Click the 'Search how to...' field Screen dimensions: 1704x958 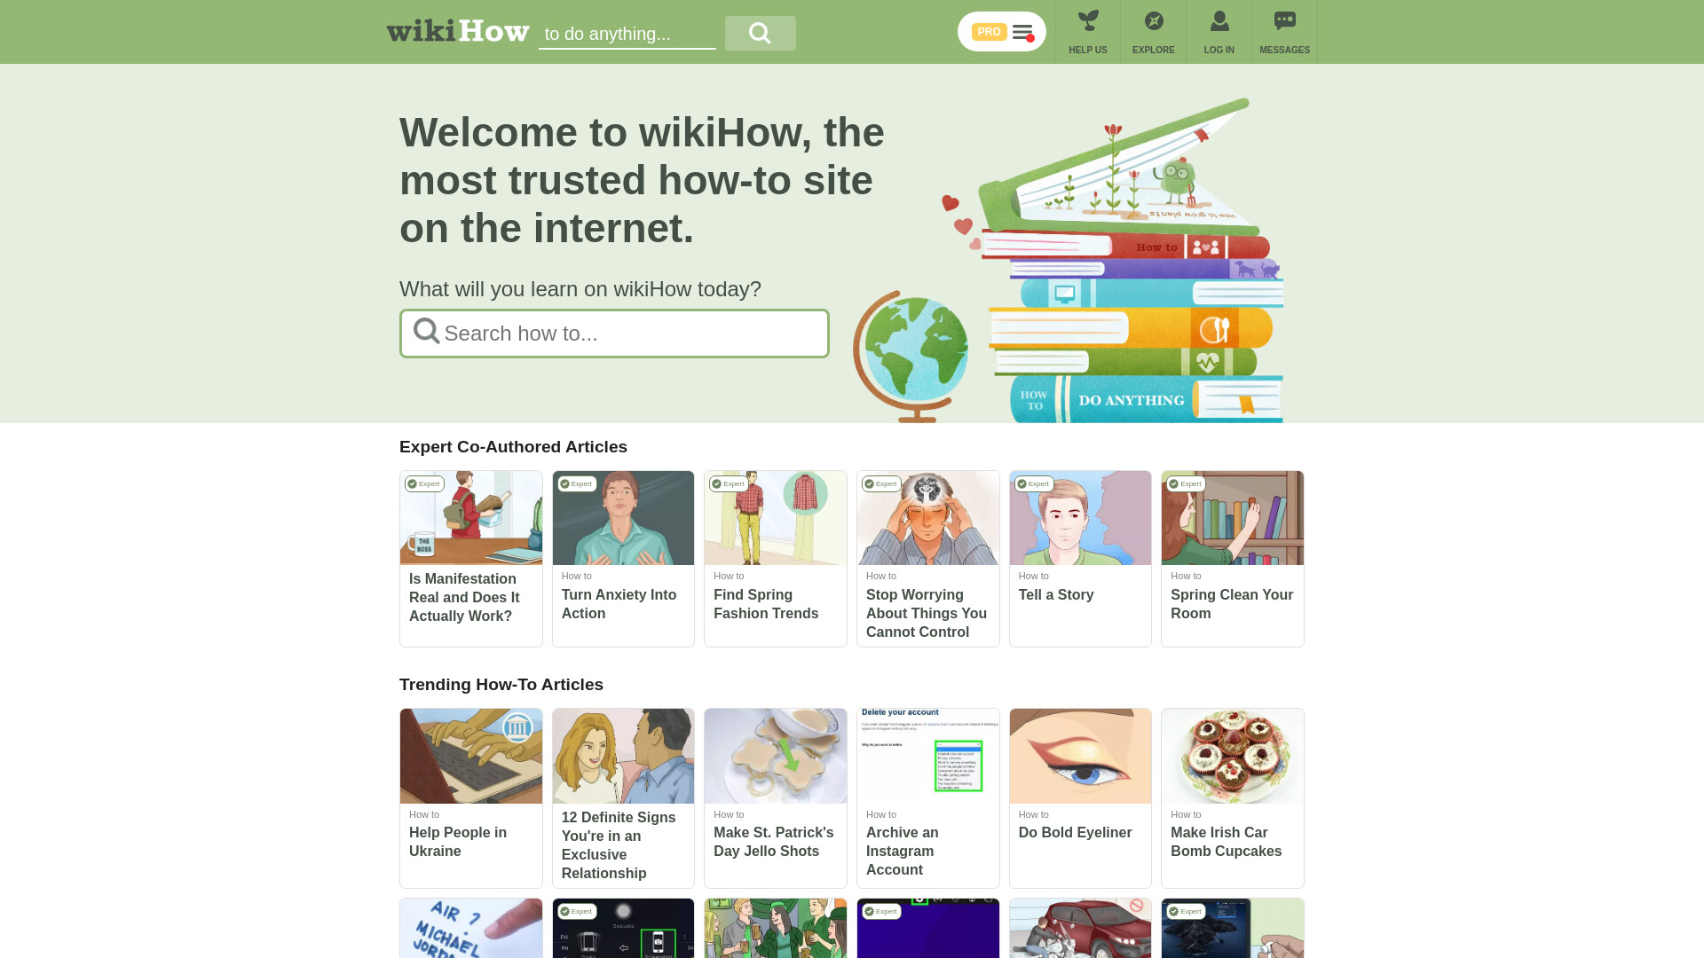pyautogui.click(x=614, y=334)
